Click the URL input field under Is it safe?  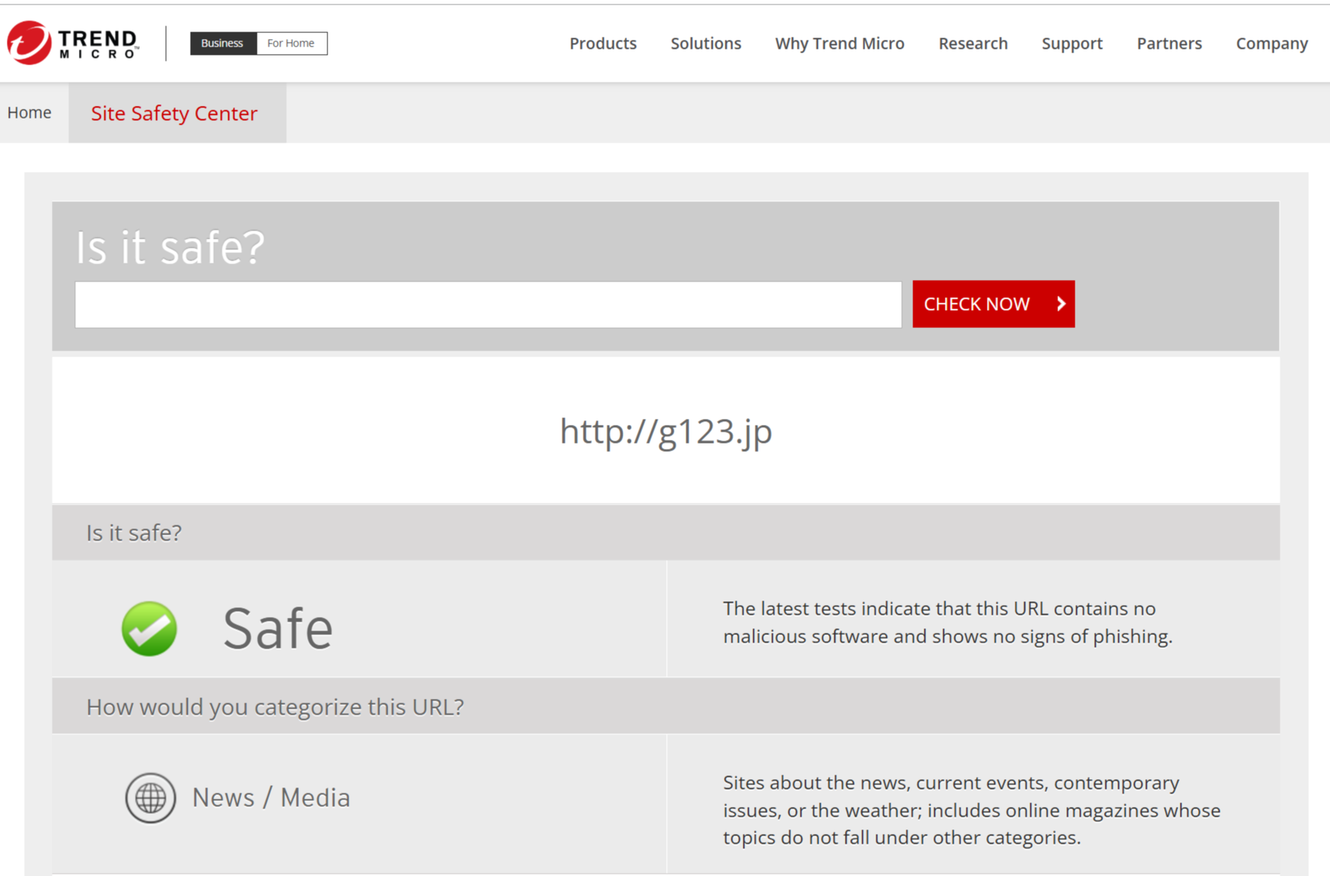point(487,304)
